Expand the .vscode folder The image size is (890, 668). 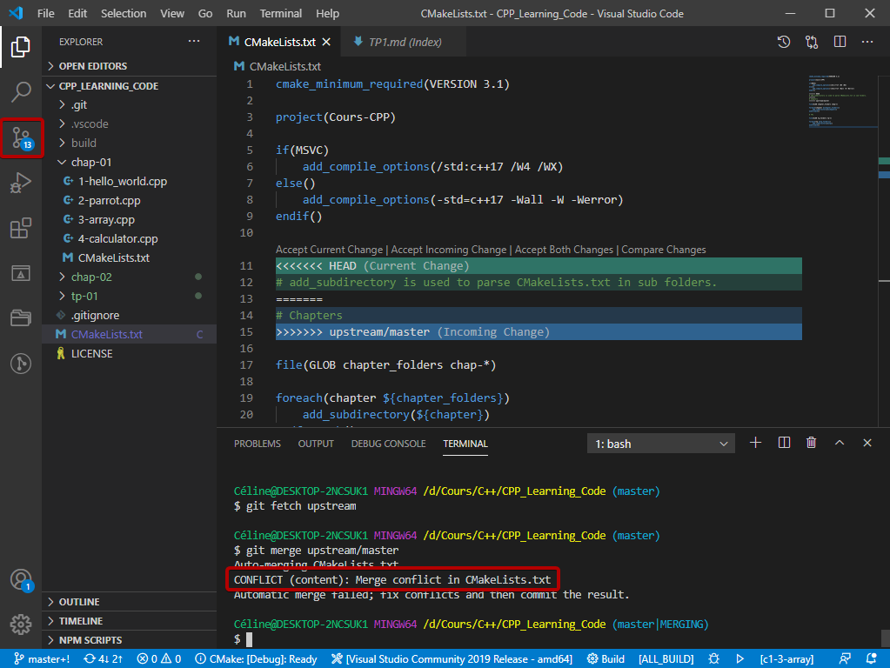tap(130, 124)
